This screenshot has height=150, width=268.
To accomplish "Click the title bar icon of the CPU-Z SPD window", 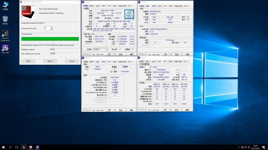I will pyautogui.click(x=139, y=58).
